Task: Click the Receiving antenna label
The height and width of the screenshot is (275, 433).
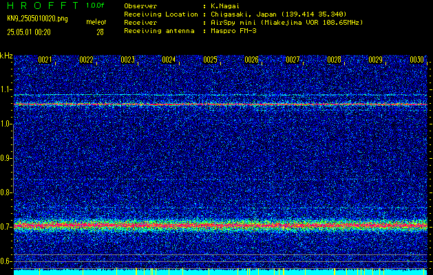Action: point(159,31)
